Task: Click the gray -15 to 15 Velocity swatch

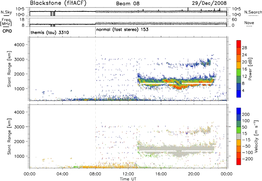Action: click(x=239, y=137)
